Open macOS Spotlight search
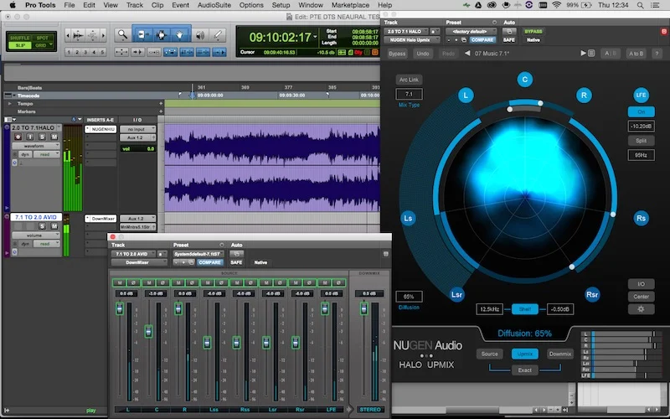 click(640, 5)
